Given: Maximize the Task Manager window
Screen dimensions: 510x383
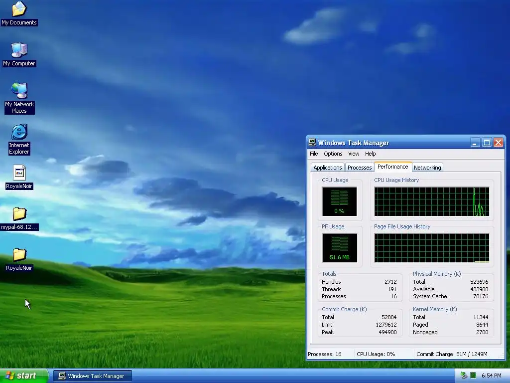Looking at the screenshot, I should pyautogui.click(x=487, y=142).
